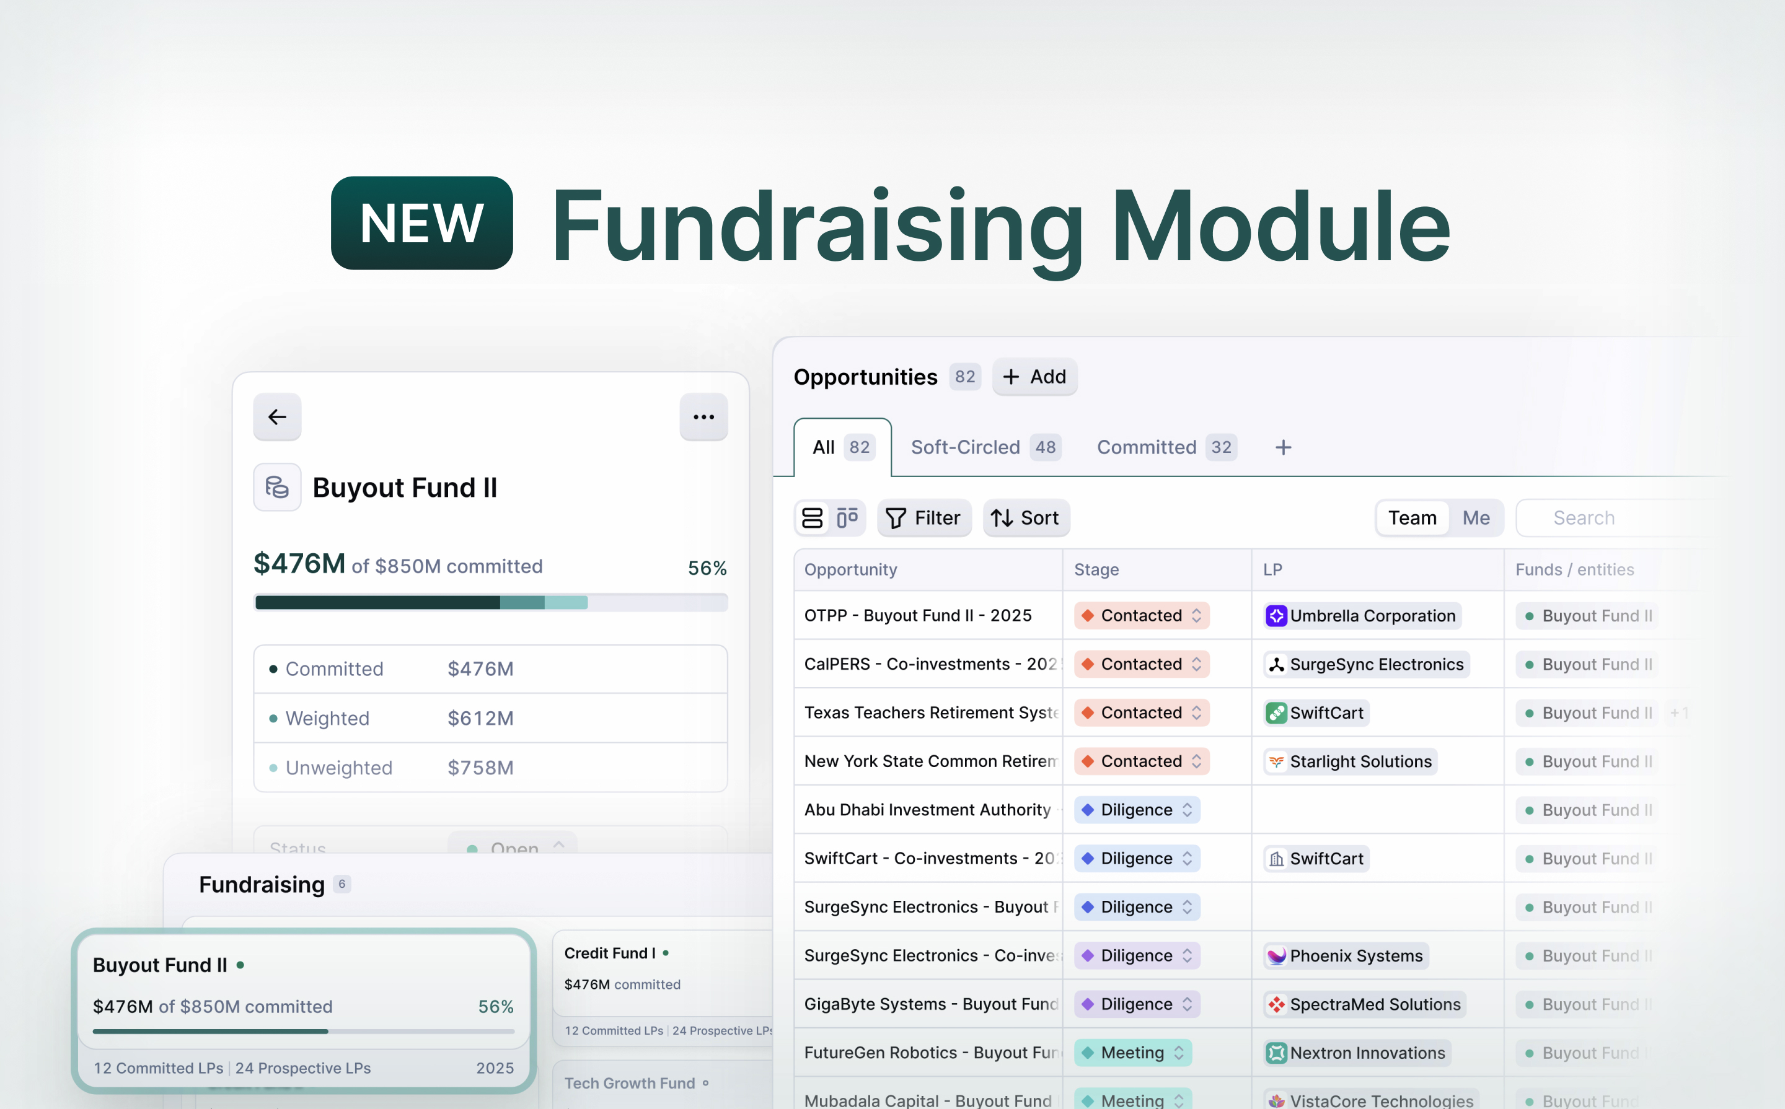
Task: Open the OTPP - Buyout Fund II - 2025 opportunity
Action: click(x=918, y=615)
